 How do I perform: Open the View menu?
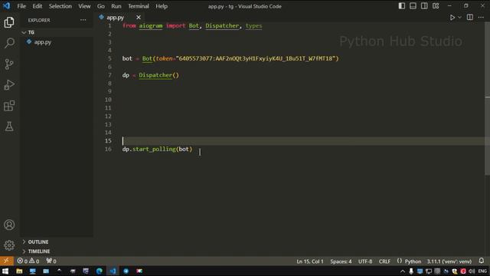[x=84, y=6]
